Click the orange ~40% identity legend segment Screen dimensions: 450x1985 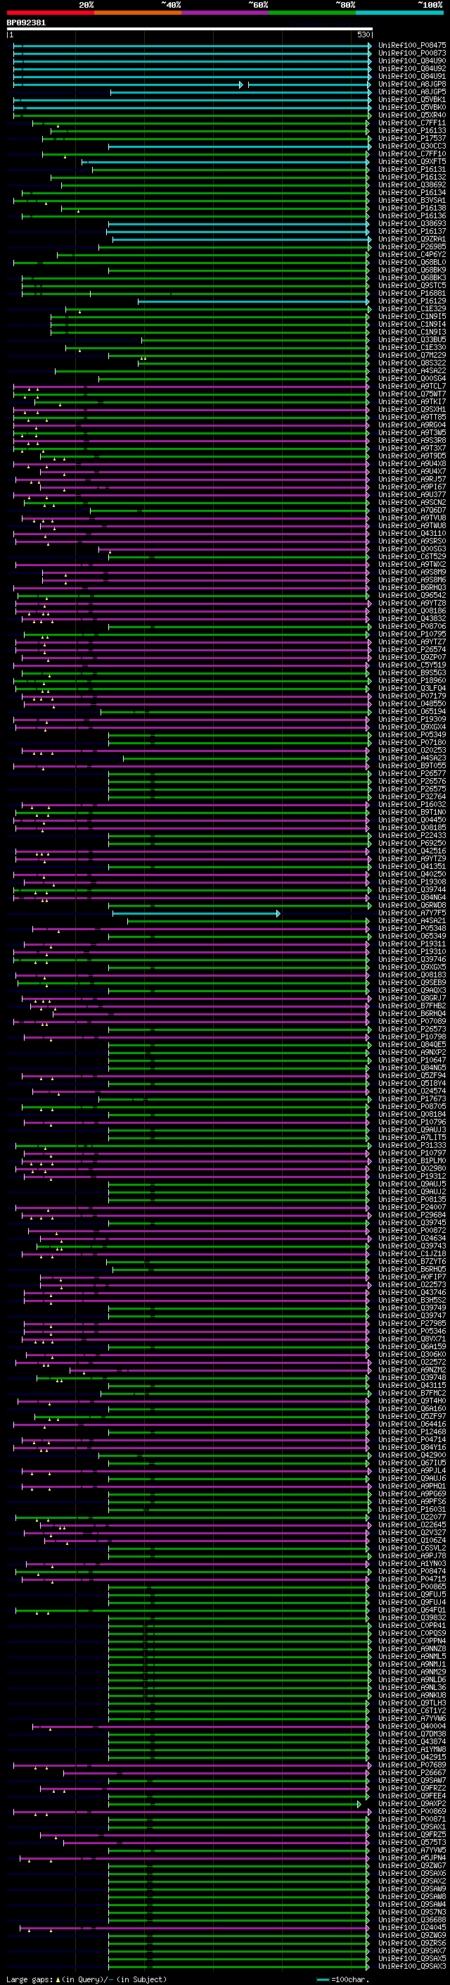point(139,13)
